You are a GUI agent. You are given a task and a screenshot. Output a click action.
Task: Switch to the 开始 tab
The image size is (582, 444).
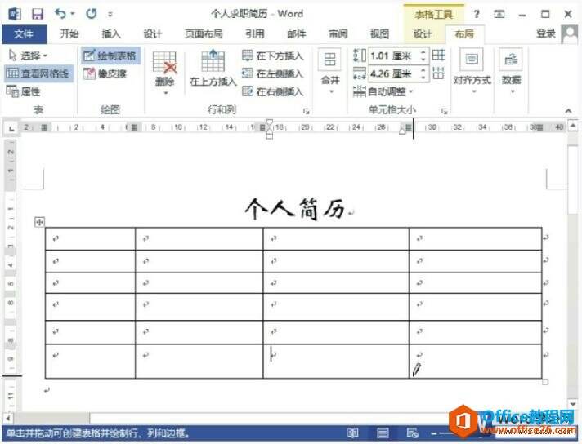tap(69, 34)
